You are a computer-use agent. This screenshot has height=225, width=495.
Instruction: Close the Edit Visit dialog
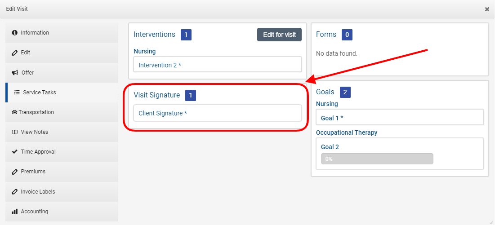click(x=487, y=9)
